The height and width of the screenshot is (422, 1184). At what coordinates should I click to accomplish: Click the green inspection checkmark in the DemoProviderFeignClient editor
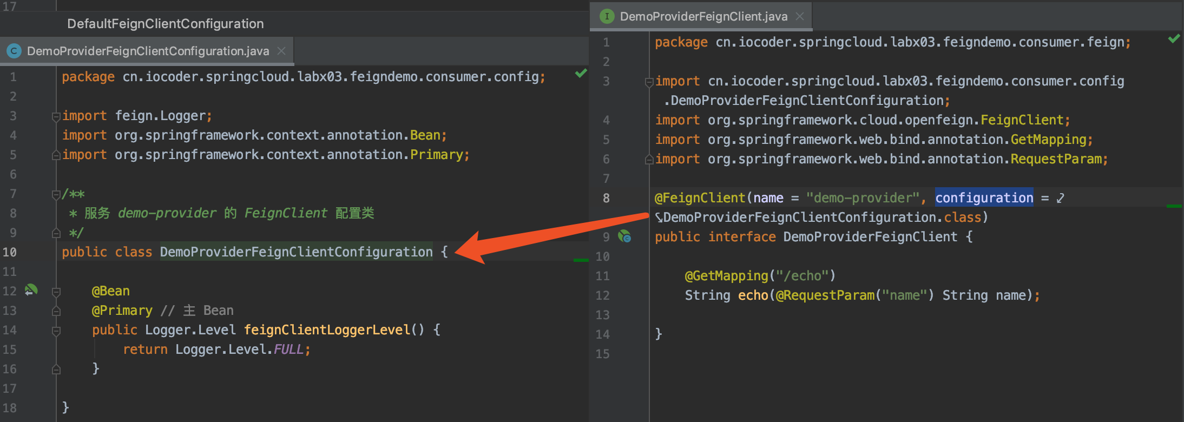[1173, 38]
